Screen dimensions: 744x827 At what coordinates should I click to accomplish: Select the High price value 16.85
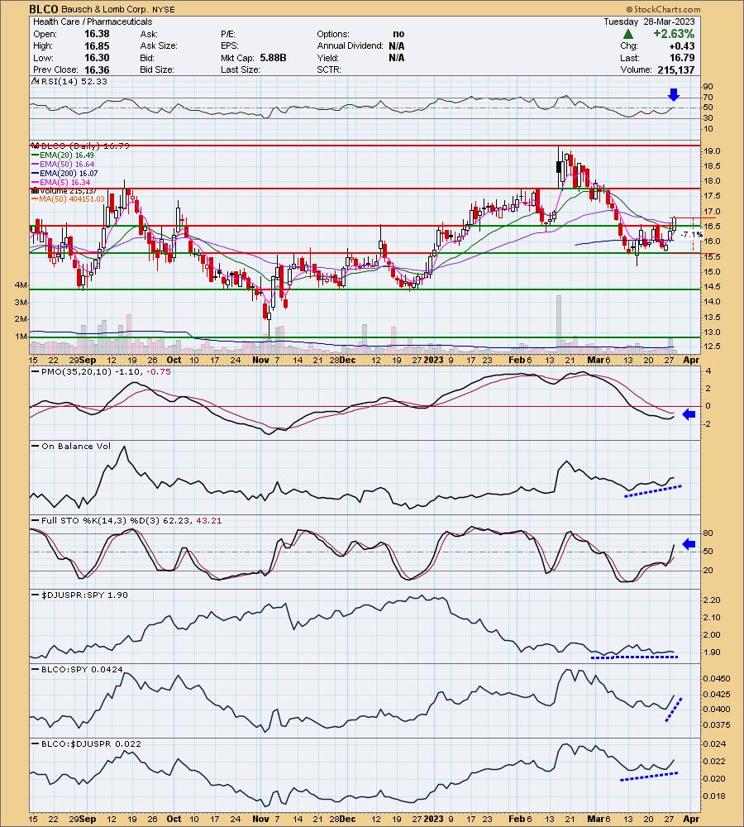click(97, 45)
